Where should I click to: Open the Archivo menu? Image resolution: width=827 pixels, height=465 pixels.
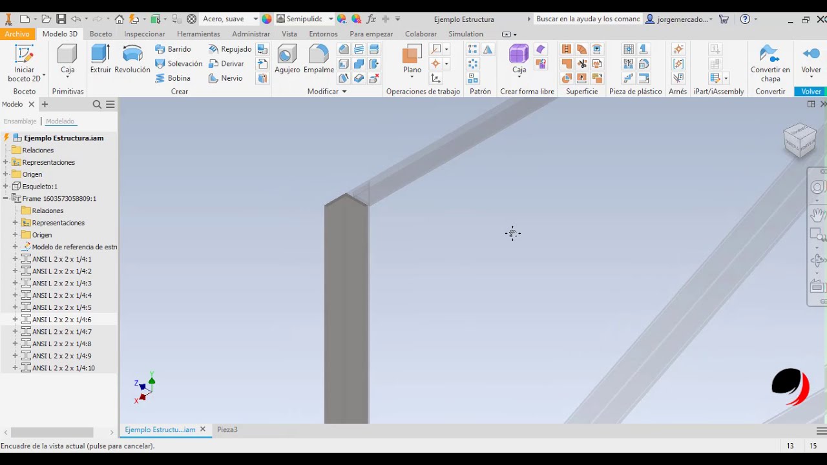tap(17, 34)
